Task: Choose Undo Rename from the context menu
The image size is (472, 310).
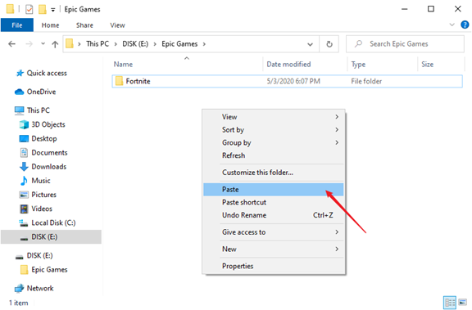Action: coord(274,215)
